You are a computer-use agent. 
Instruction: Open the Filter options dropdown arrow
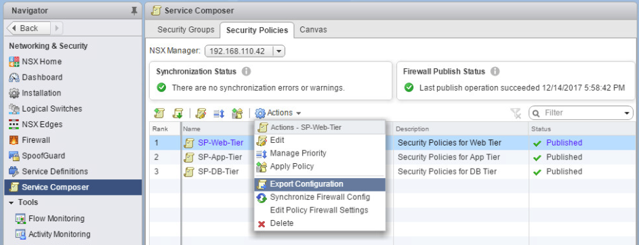coord(626,113)
